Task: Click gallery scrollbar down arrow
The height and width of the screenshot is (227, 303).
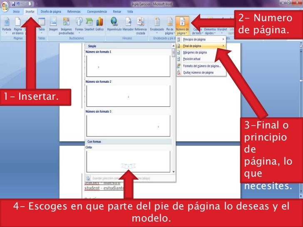Action: pos(174,172)
